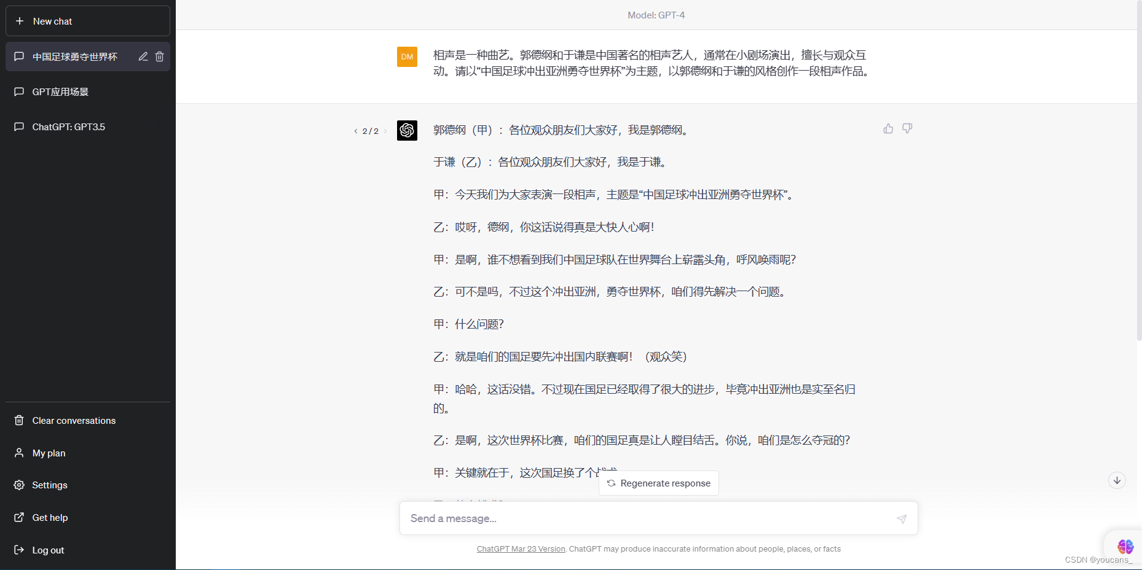Click Clear conversations
This screenshot has height=570, width=1142.
[88, 420]
